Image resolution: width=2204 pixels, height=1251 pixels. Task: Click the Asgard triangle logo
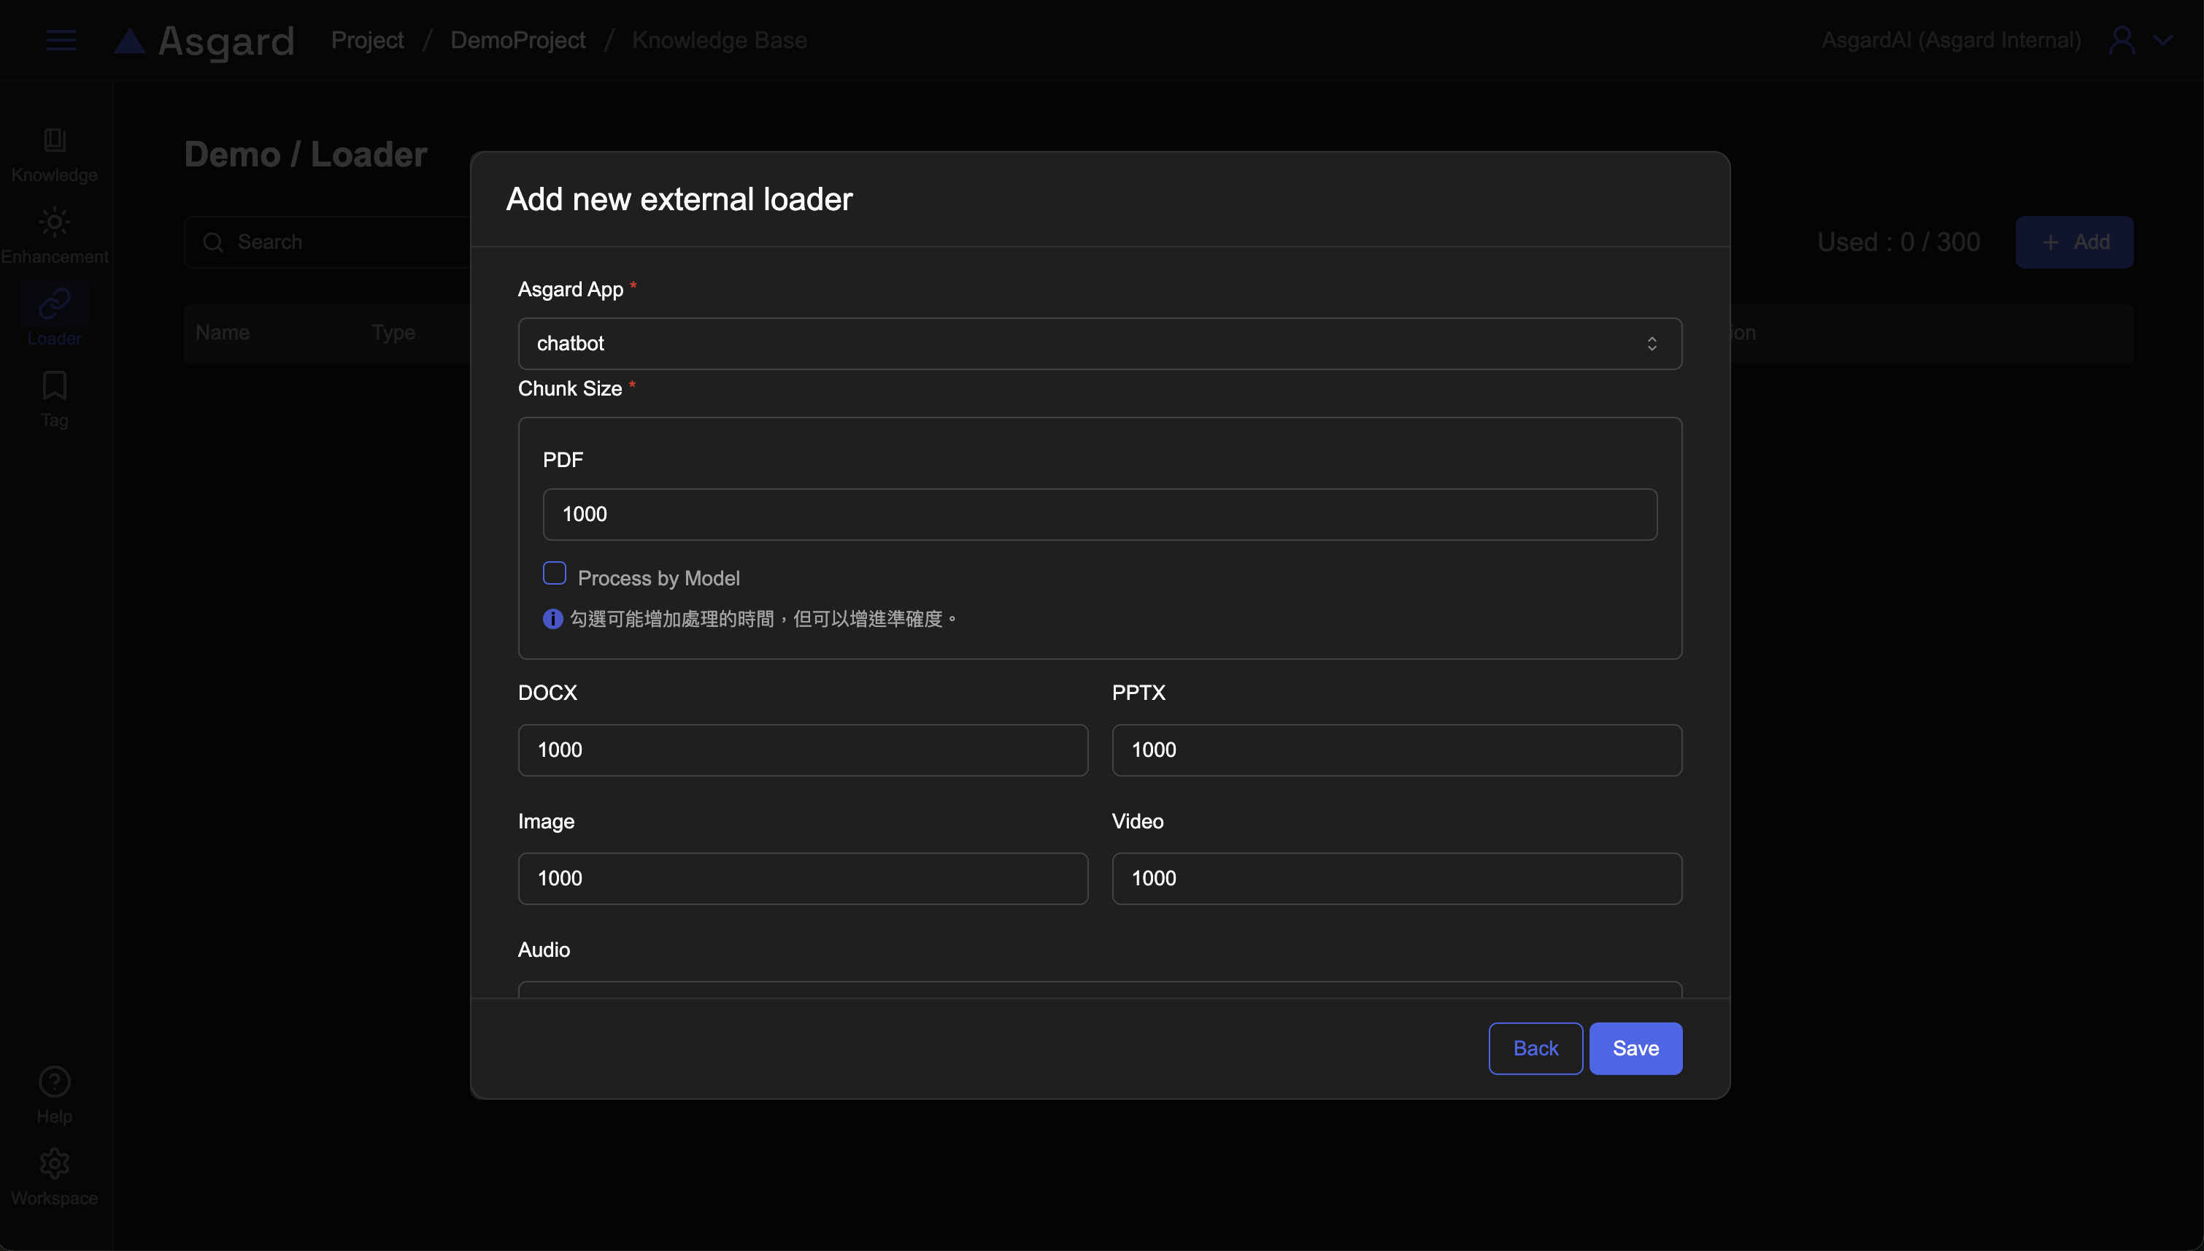click(130, 40)
